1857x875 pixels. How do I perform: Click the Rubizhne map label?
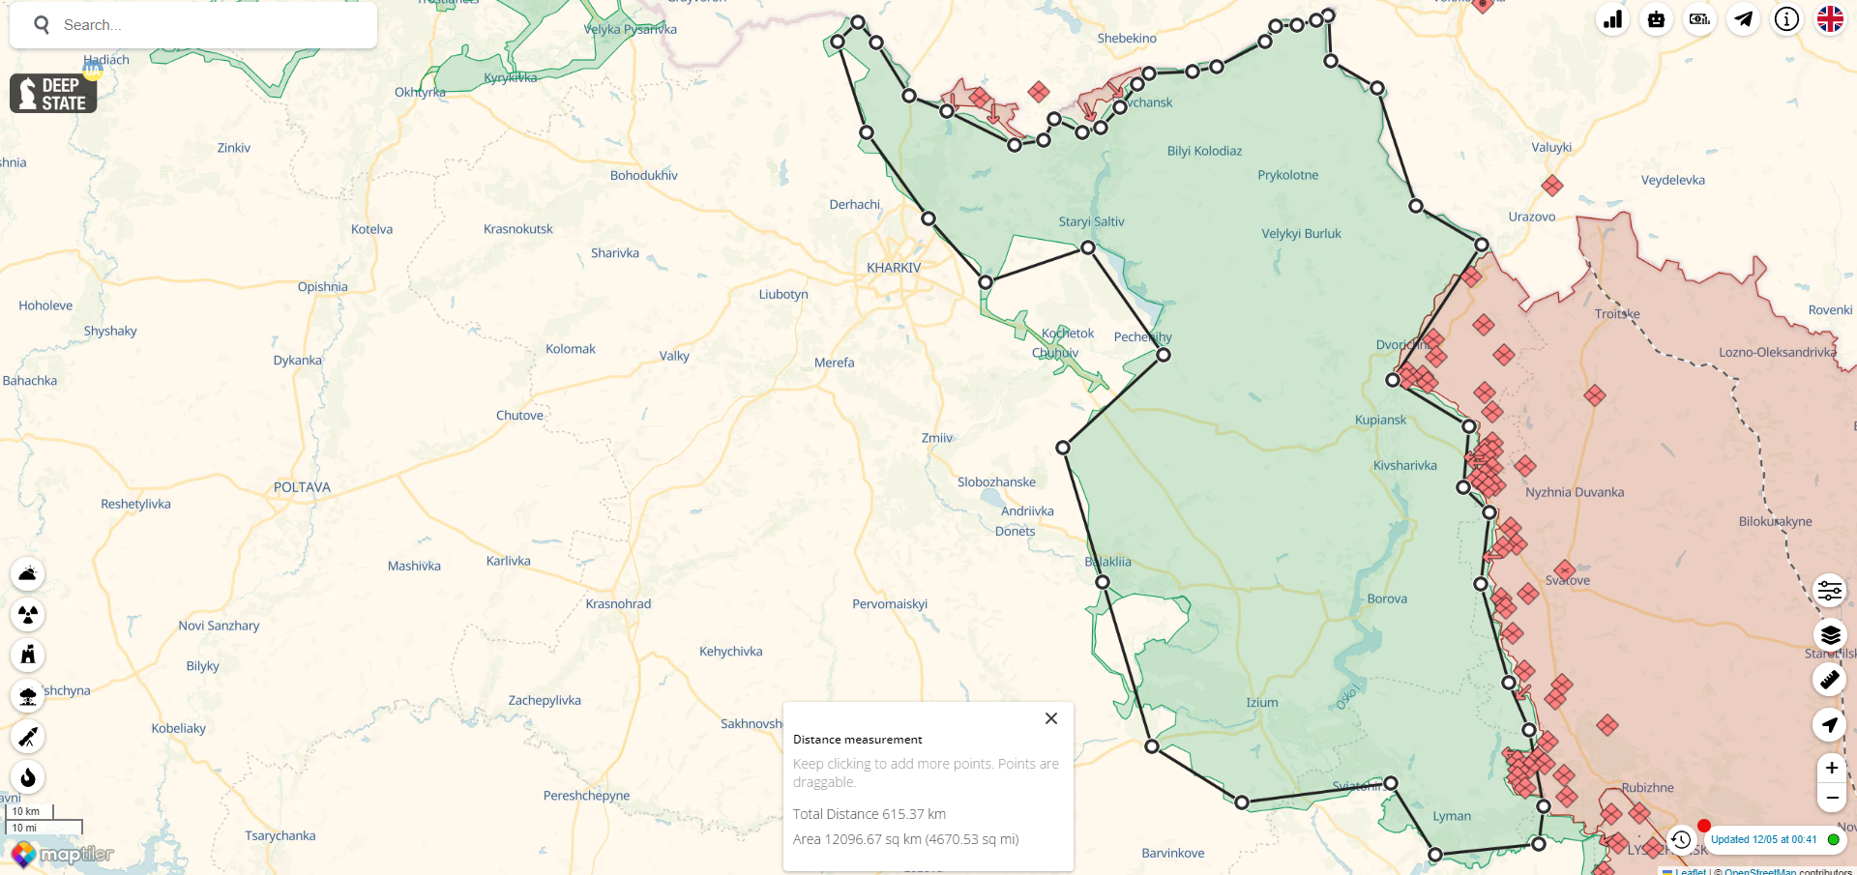pyautogui.click(x=1648, y=788)
